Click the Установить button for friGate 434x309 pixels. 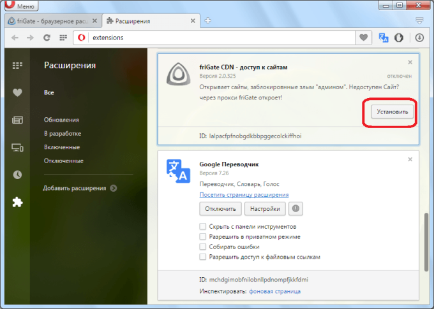coord(393,112)
